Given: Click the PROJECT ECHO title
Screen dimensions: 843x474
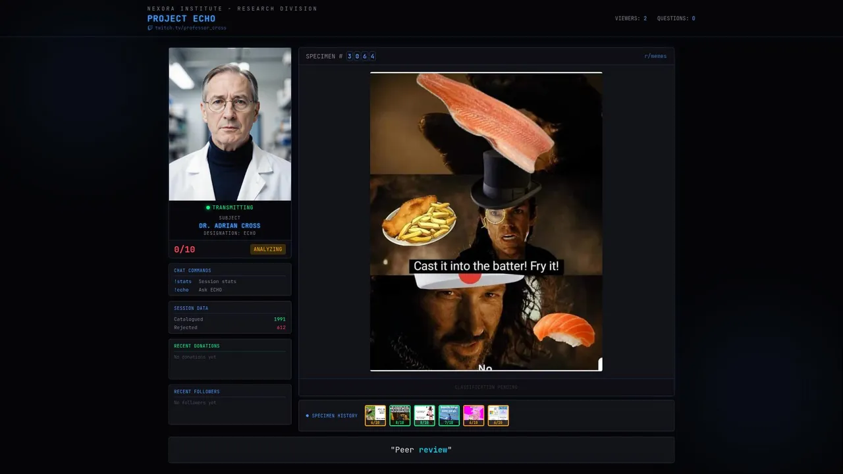Looking at the screenshot, I should [181, 18].
